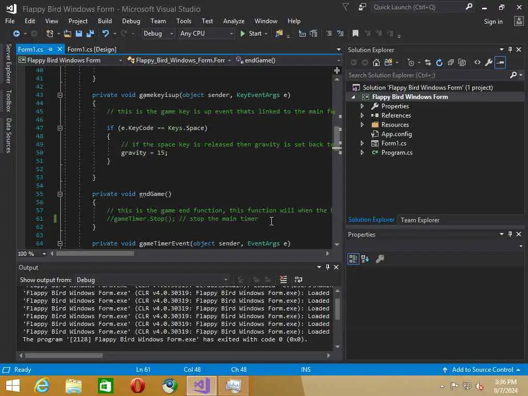
Task: Click the Solution Explorer Home icon
Action: click(376, 62)
